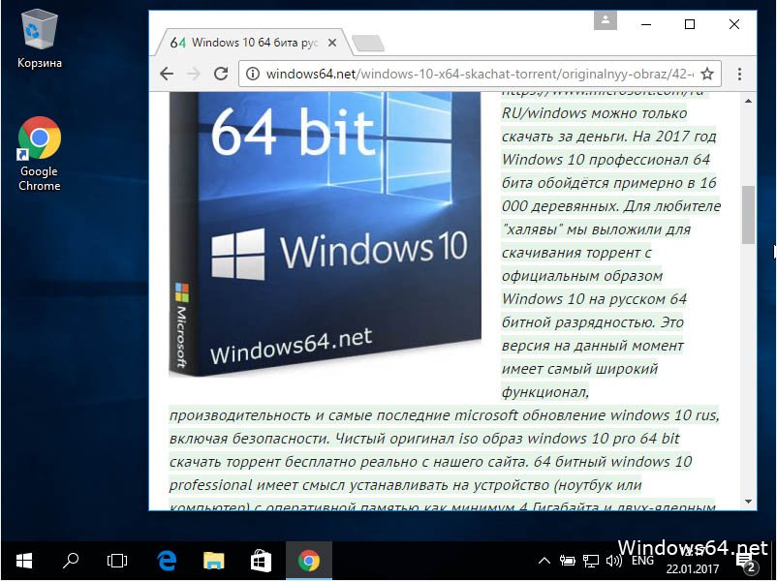
Task: Click the text "официальным образом"
Action: (x=581, y=275)
